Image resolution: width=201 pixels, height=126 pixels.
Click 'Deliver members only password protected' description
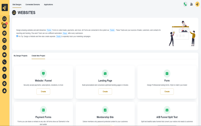pyautogui.click(x=105, y=121)
